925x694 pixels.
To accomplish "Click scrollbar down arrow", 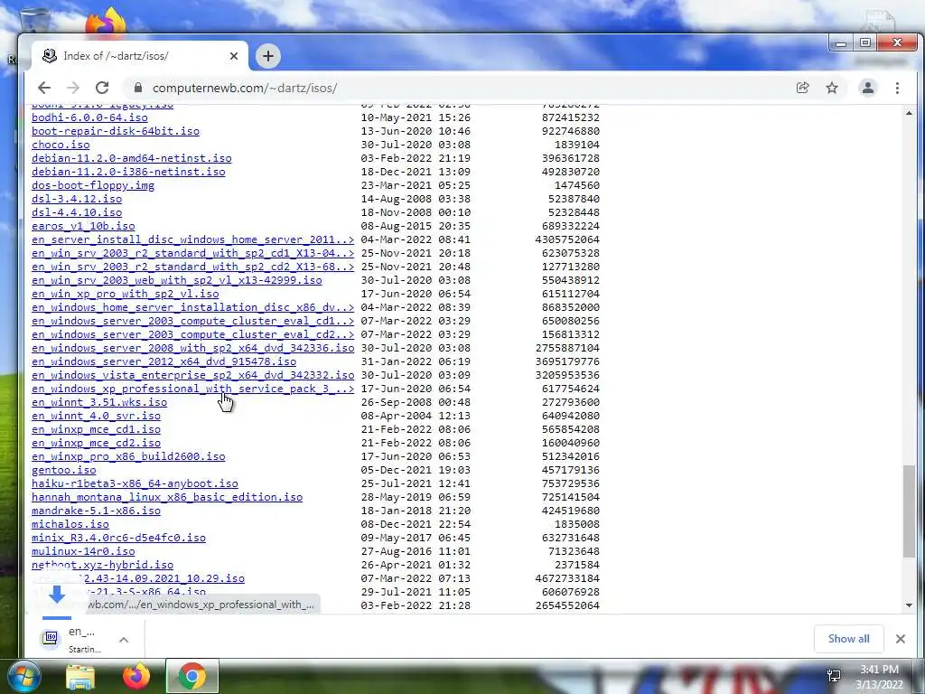I will click(909, 605).
